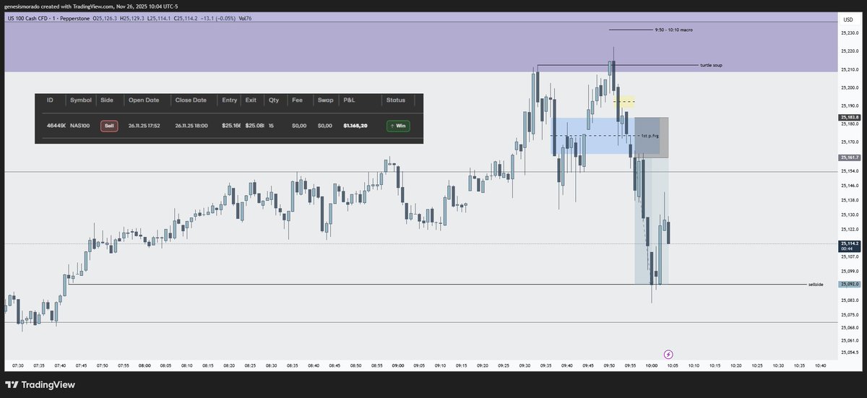Click the green Win status badge
867x398 pixels.
(397, 126)
